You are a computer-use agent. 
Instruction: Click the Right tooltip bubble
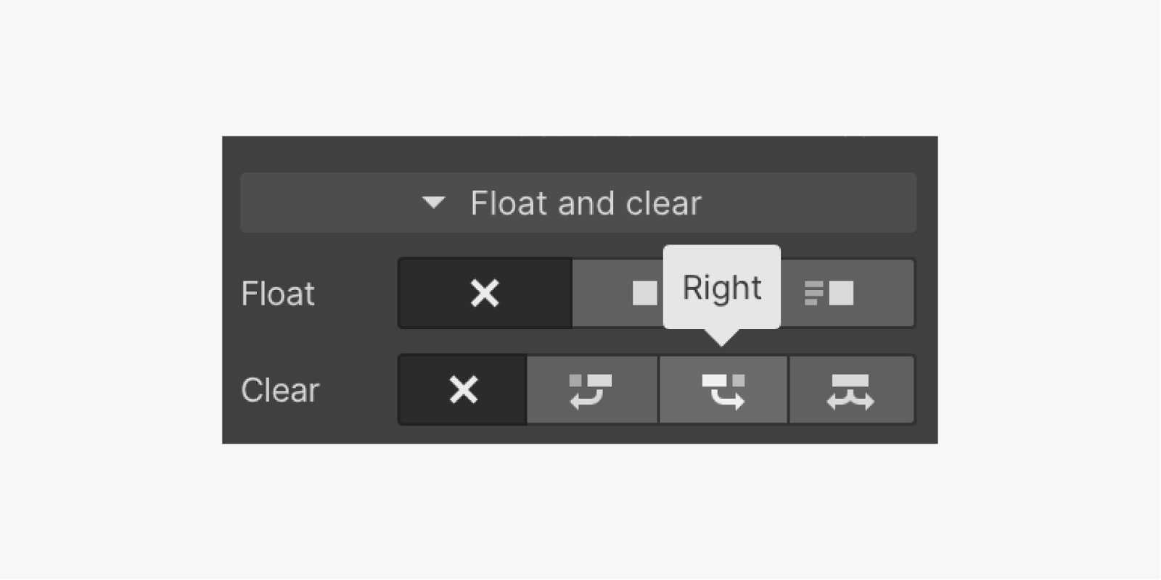pyautogui.click(x=722, y=288)
